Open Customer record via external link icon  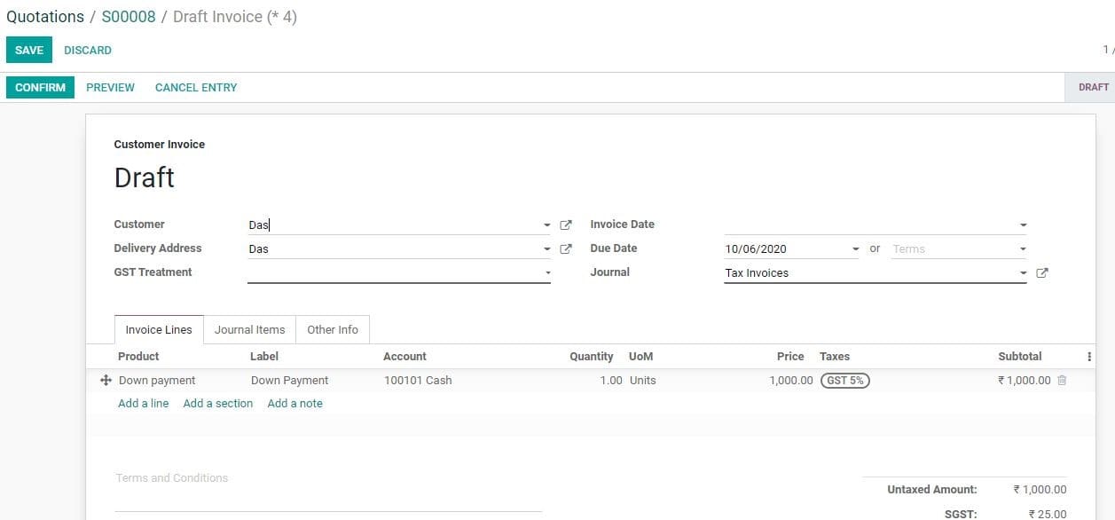(566, 225)
